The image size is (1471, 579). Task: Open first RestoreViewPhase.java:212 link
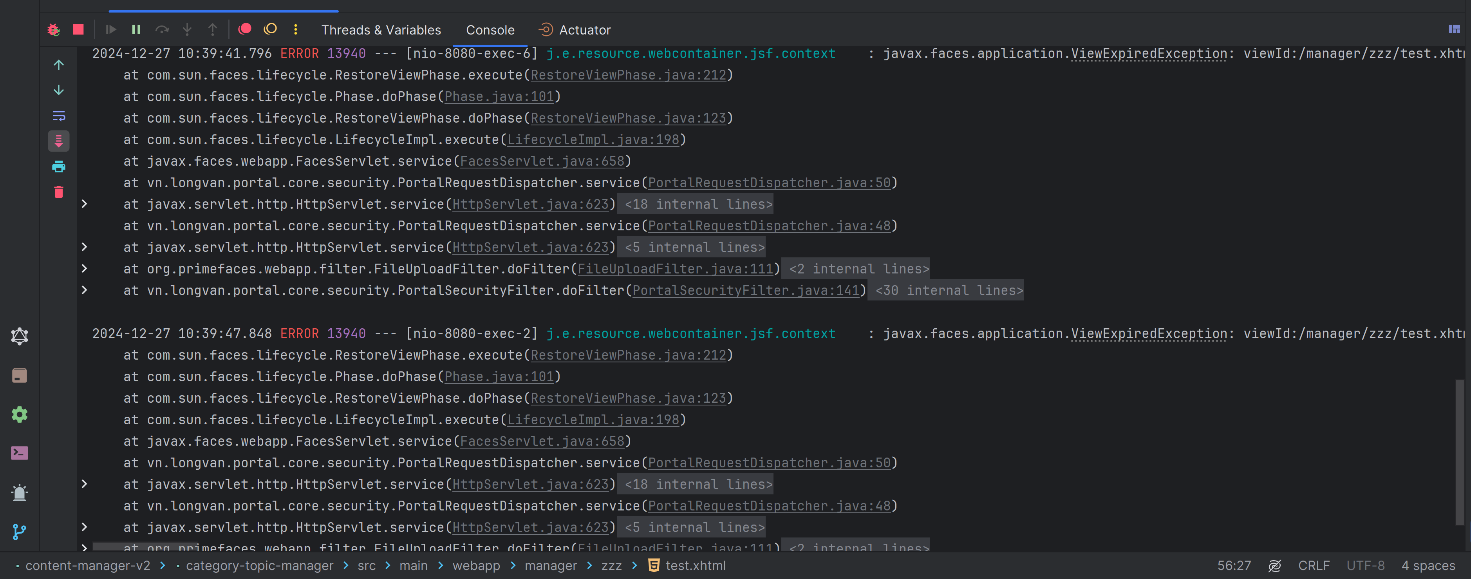[628, 75]
